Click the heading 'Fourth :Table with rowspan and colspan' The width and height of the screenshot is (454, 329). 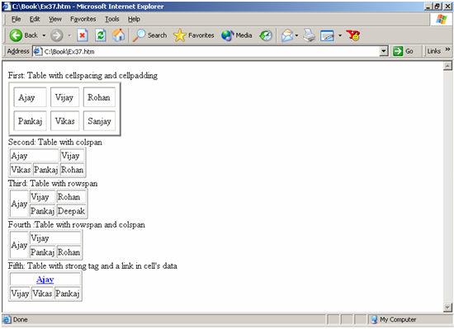77,224
